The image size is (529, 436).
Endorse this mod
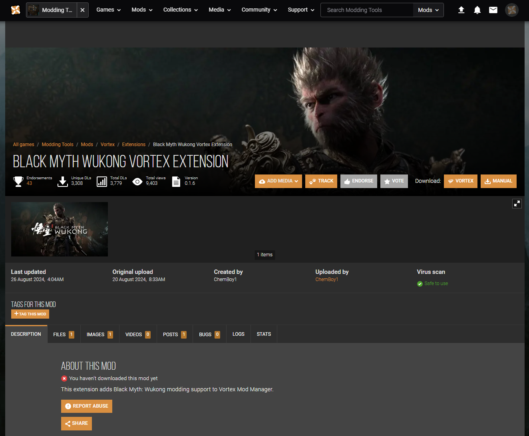(x=359, y=181)
